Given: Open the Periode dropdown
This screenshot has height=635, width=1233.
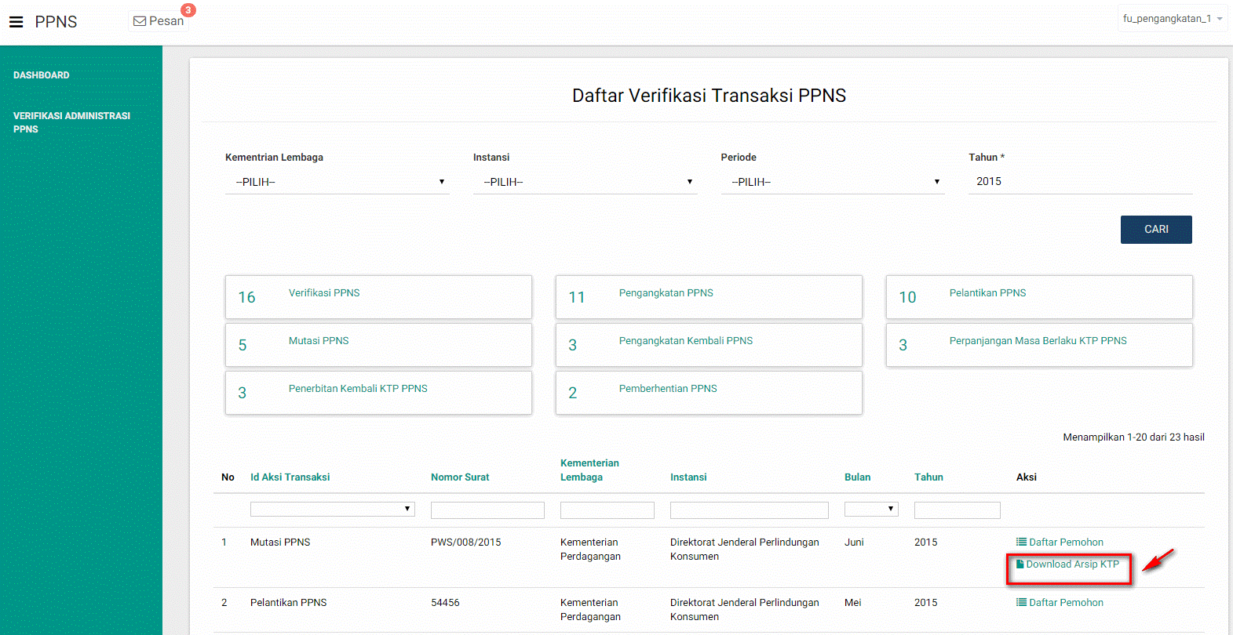Looking at the screenshot, I should click(832, 182).
